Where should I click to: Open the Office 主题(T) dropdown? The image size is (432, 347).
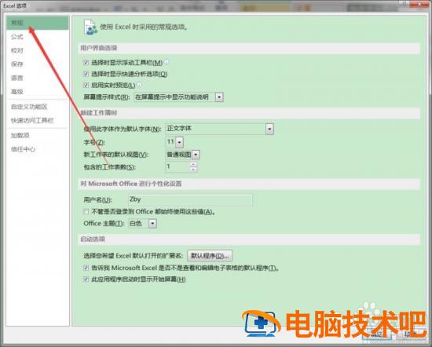click(152, 223)
